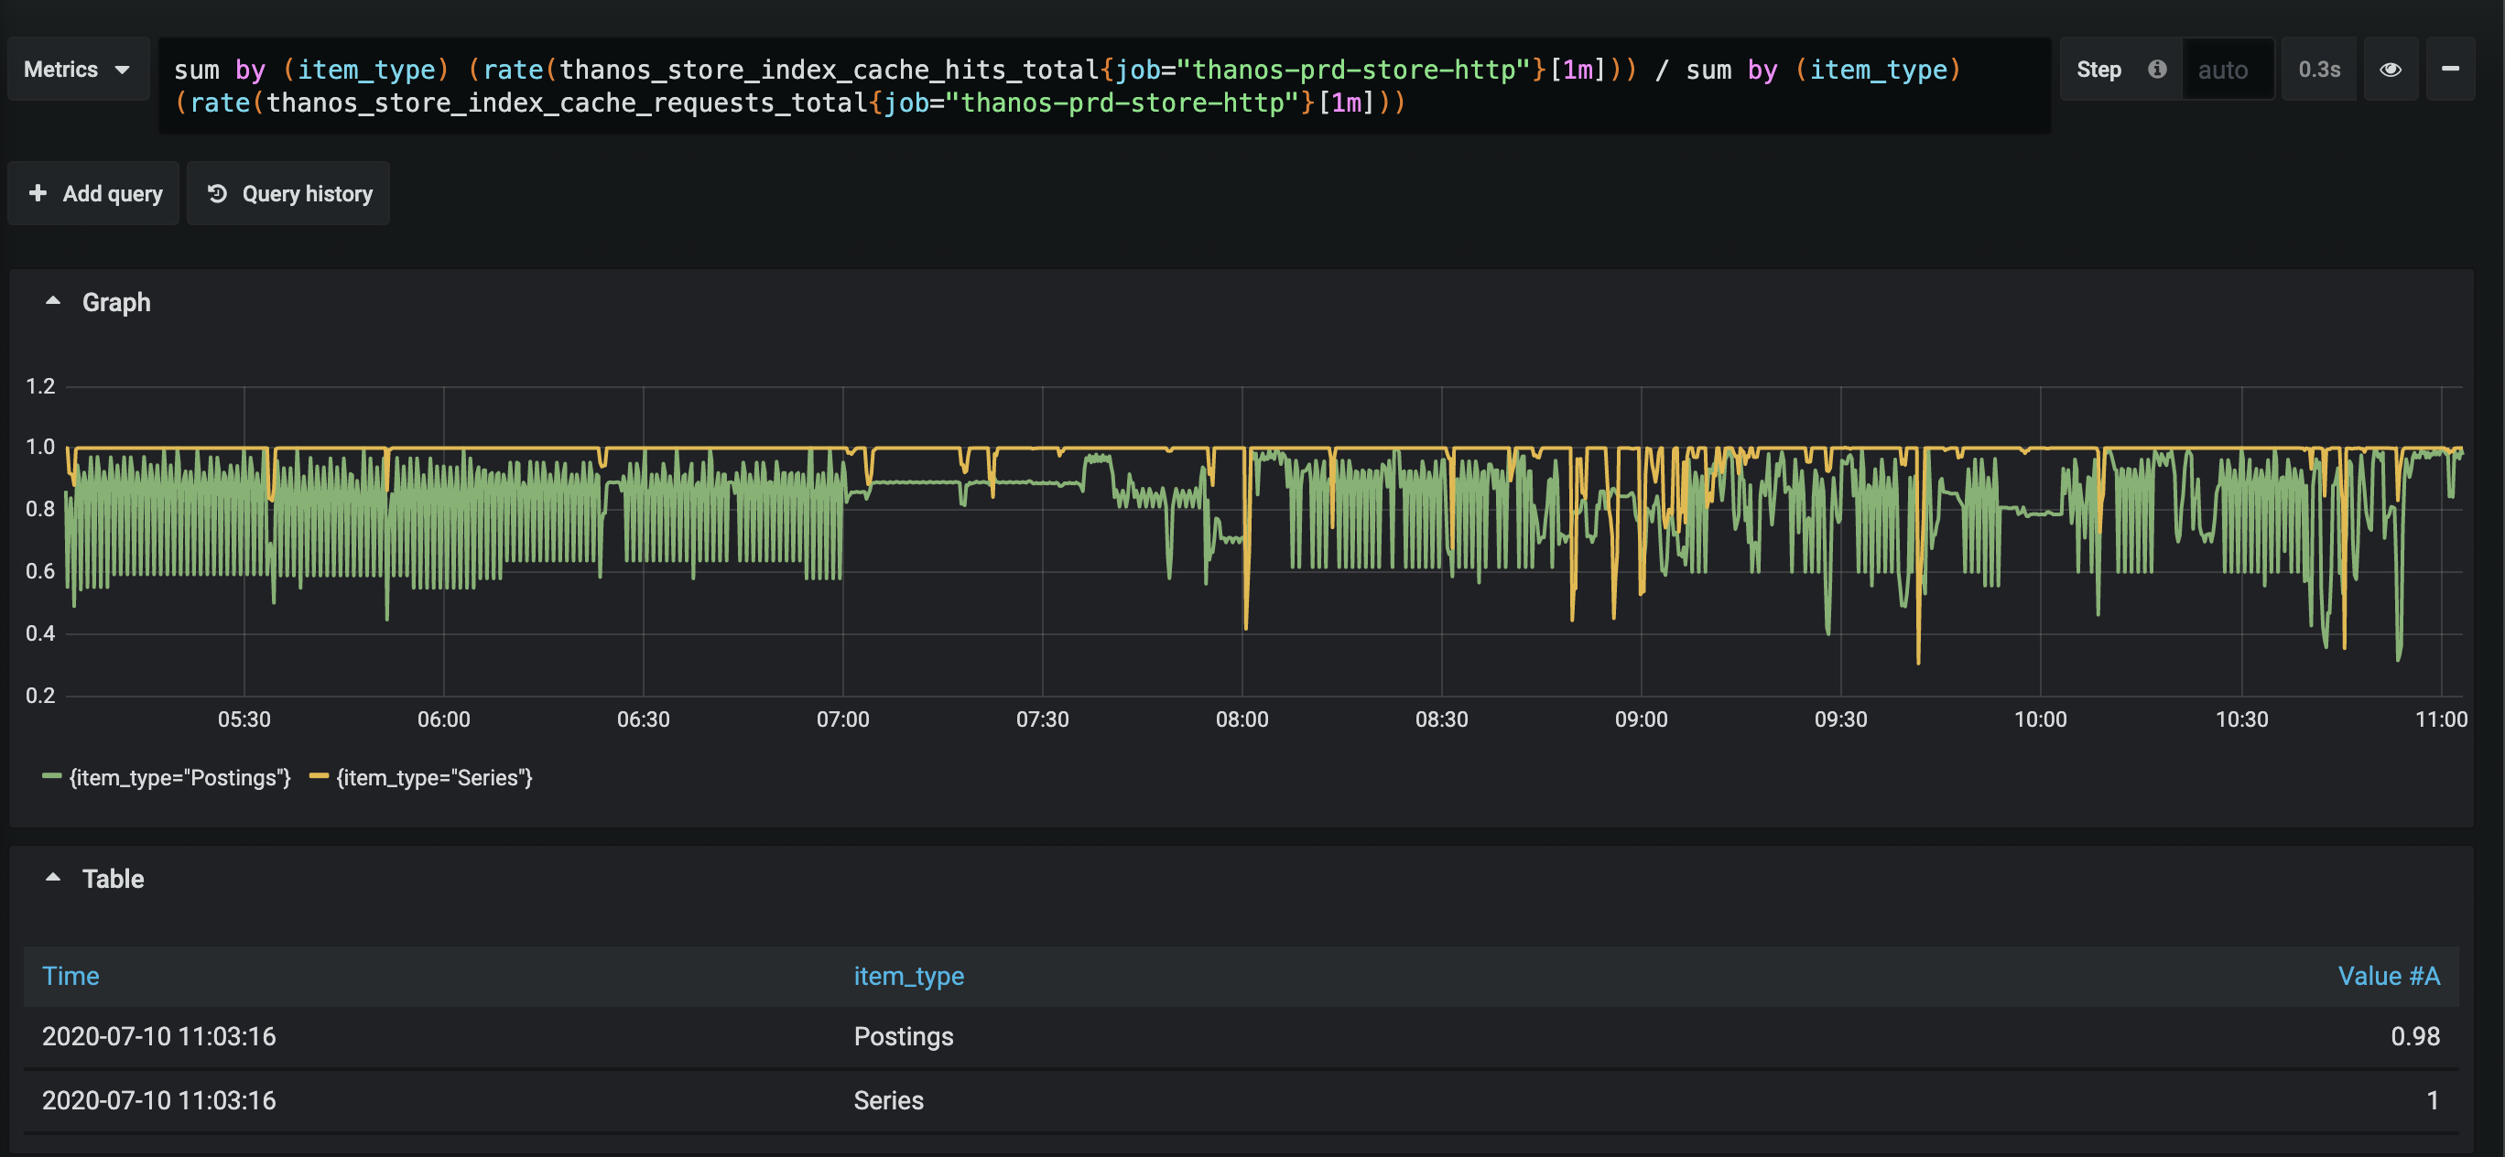Sort table by the Time column

coord(70,976)
